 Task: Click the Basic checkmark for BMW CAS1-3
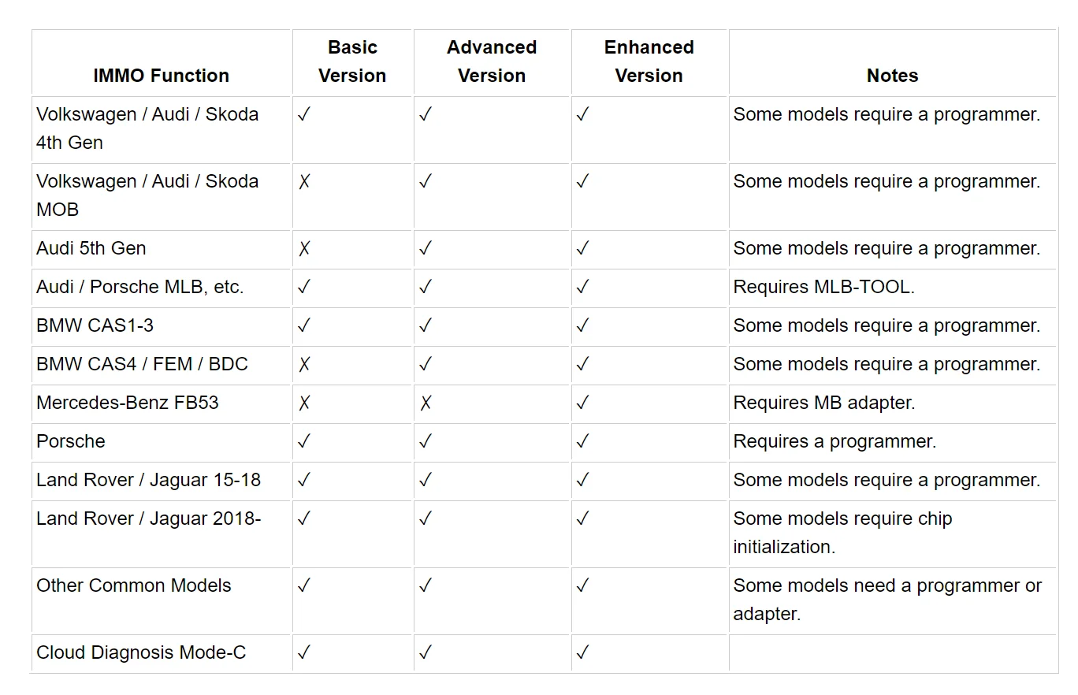pyautogui.click(x=304, y=325)
